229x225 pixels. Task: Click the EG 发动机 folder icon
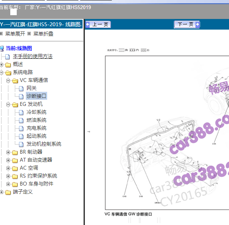[x=15, y=105]
